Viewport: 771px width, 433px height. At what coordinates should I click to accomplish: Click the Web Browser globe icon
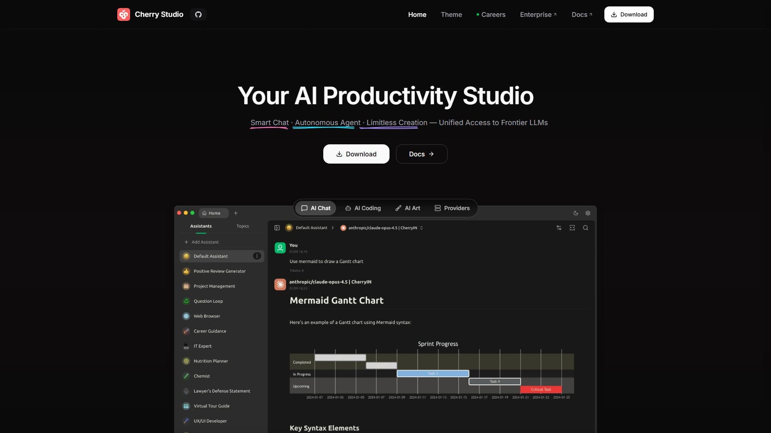[186, 316]
